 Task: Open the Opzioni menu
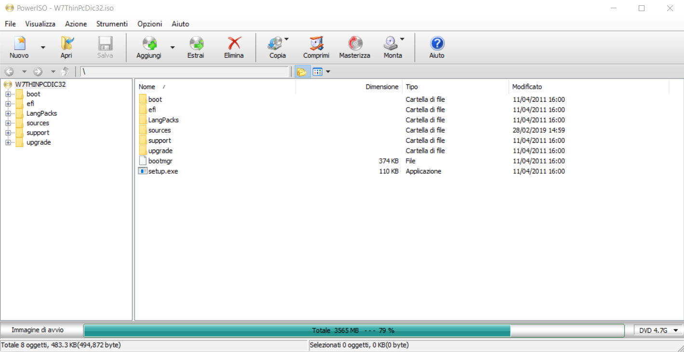coord(150,24)
